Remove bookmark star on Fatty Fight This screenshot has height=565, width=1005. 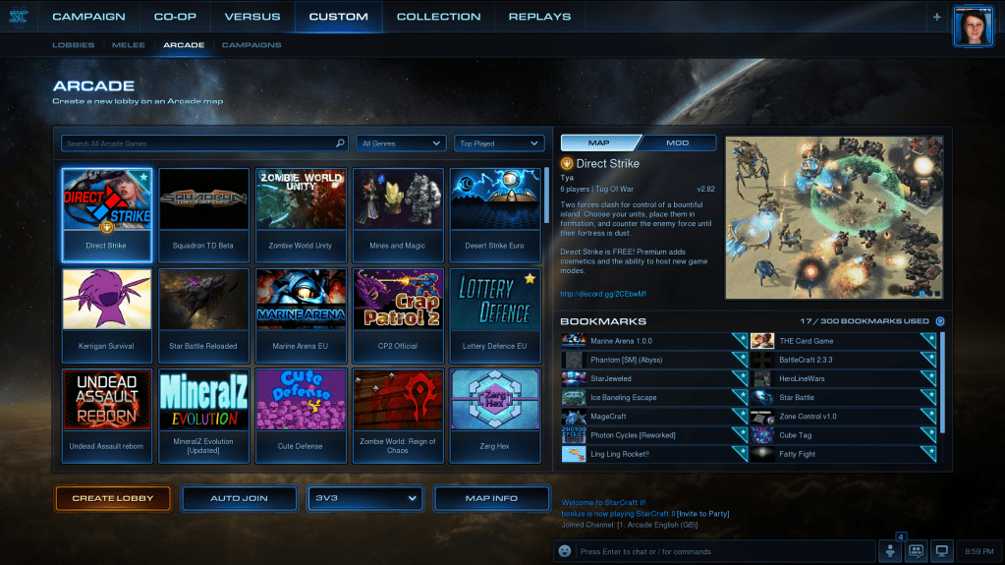click(x=928, y=453)
